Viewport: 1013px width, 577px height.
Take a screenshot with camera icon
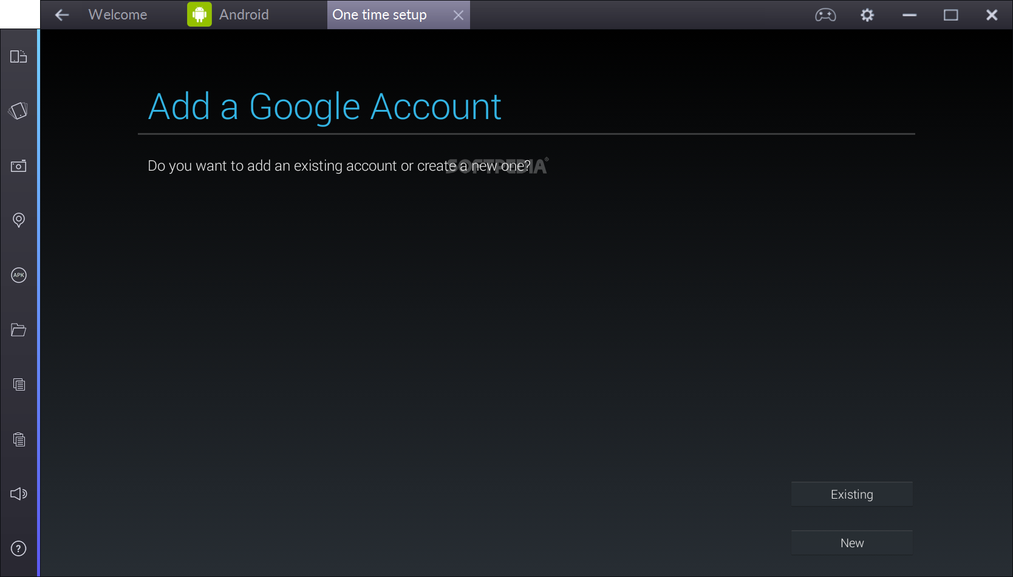[19, 166]
